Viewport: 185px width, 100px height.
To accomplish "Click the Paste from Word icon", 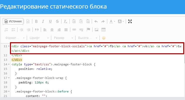I will [x=88, y=21].
